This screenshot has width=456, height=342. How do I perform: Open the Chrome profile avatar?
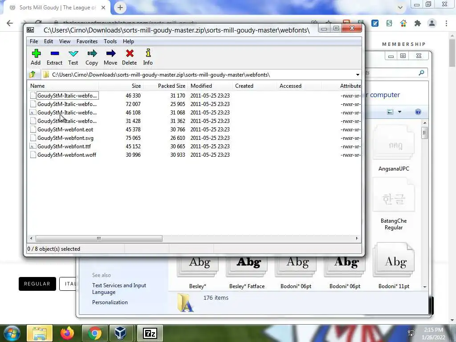tap(432, 23)
